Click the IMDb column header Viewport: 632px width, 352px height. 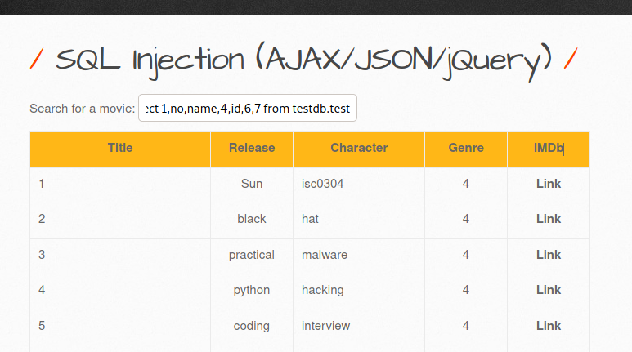coord(548,149)
